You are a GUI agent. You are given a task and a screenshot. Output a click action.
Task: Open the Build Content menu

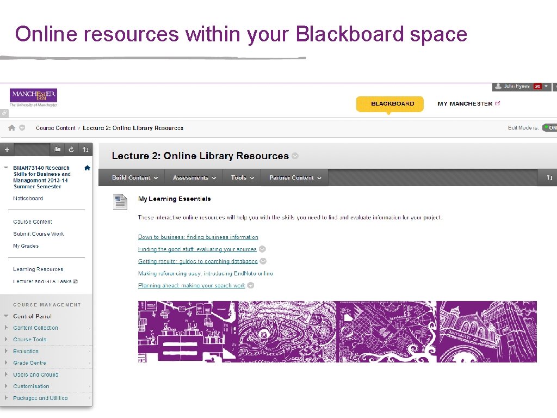[x=135, y=177]
